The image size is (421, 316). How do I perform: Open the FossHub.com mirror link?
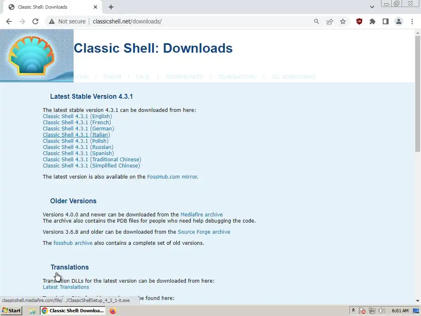pos(172,177)
